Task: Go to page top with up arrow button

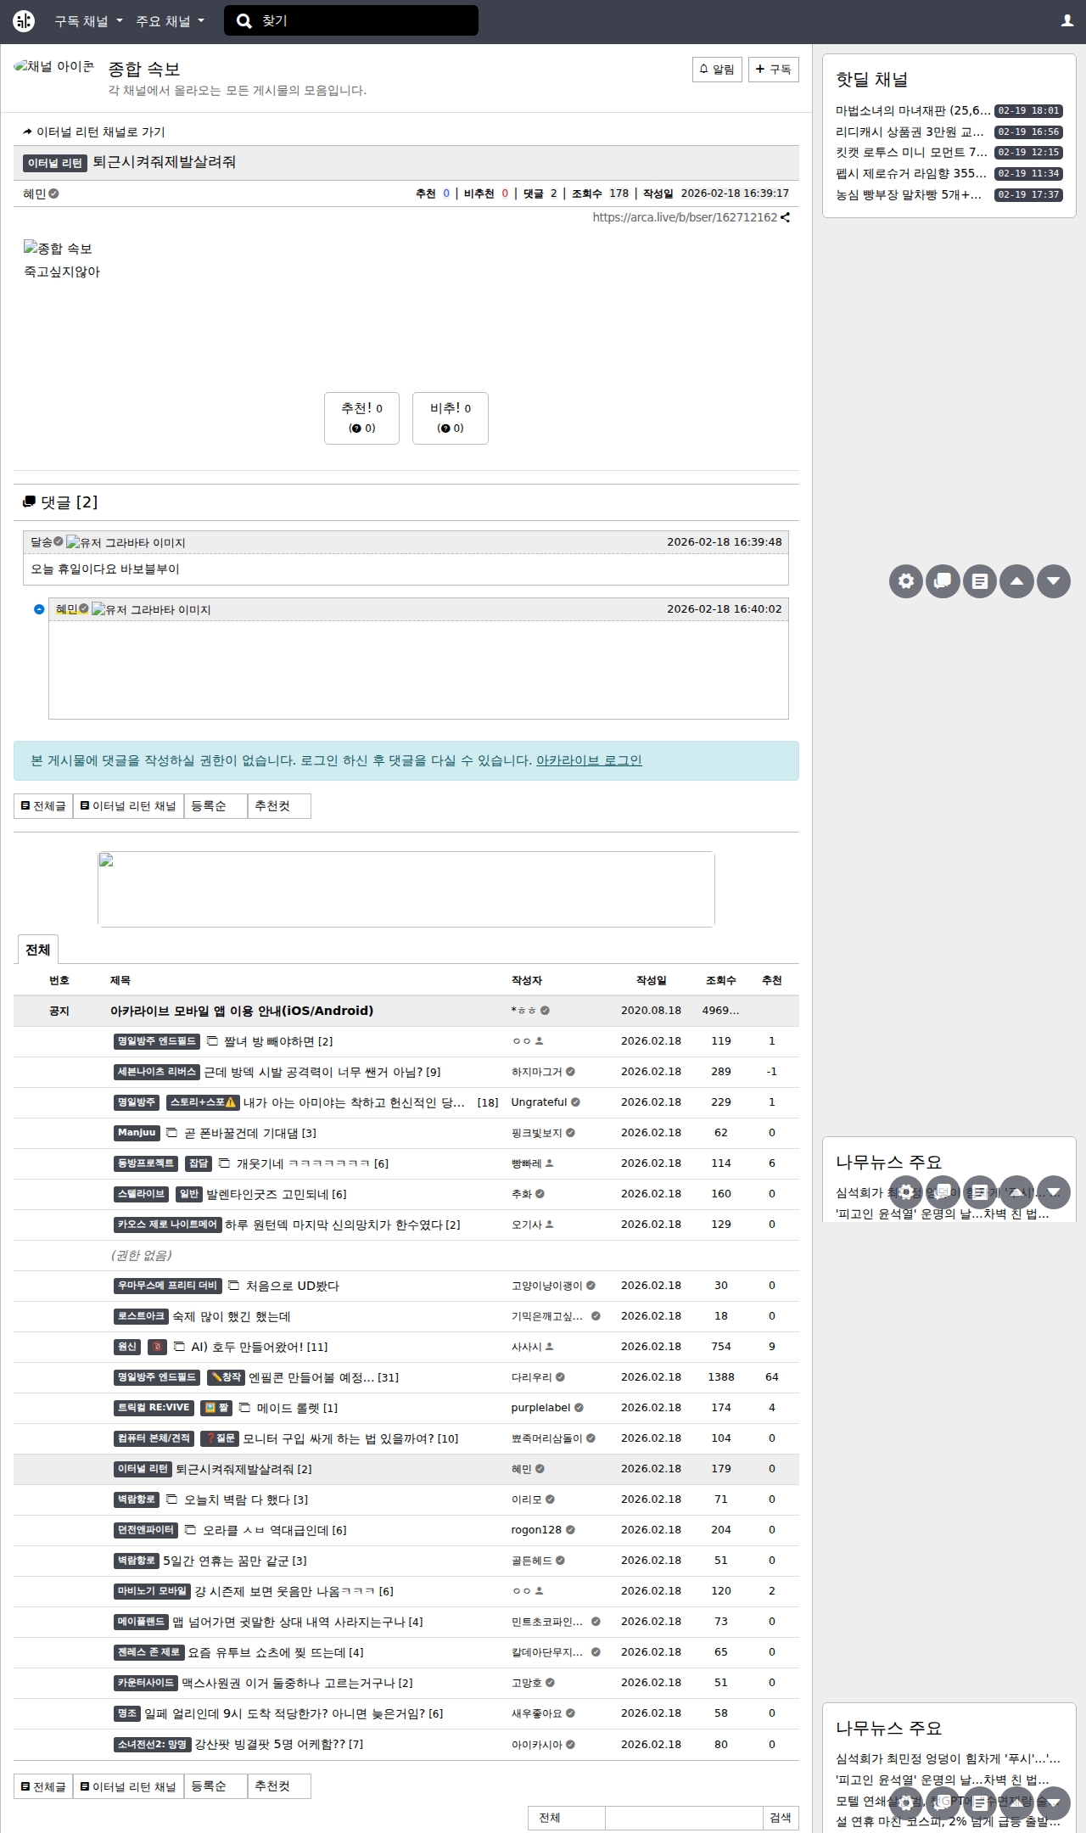Action: tap(1016, 581)
